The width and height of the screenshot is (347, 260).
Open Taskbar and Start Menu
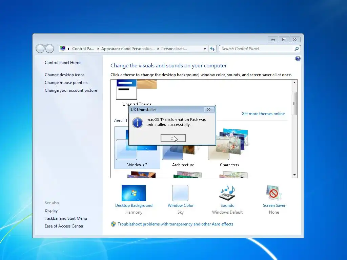[x=66, y=218]
